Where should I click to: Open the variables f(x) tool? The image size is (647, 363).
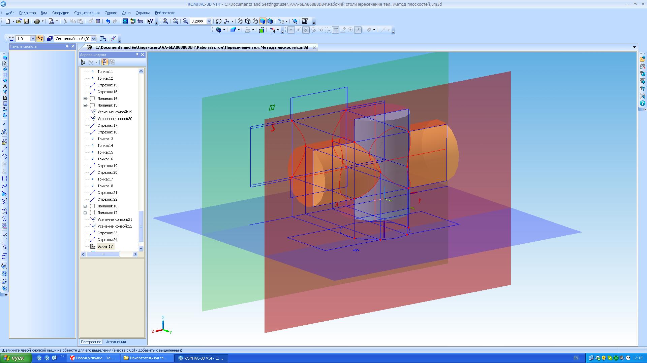click(x=140, y=21)
